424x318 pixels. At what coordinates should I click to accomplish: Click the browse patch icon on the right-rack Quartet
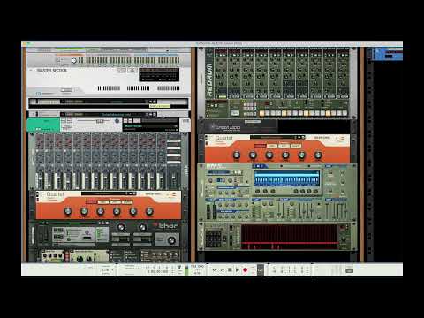click(299, 137)
